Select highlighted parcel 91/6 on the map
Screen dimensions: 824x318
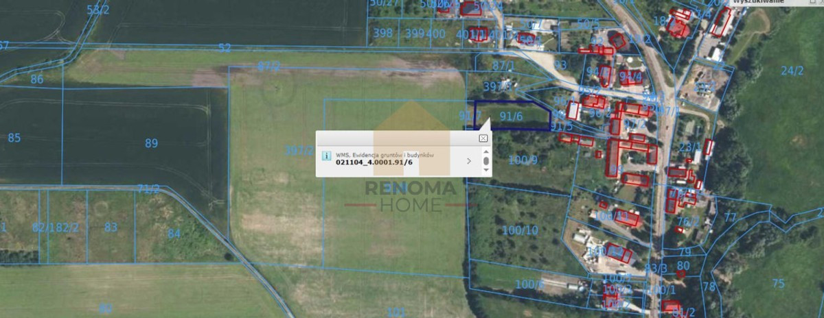pyautogui.click(x=511, y=117)
